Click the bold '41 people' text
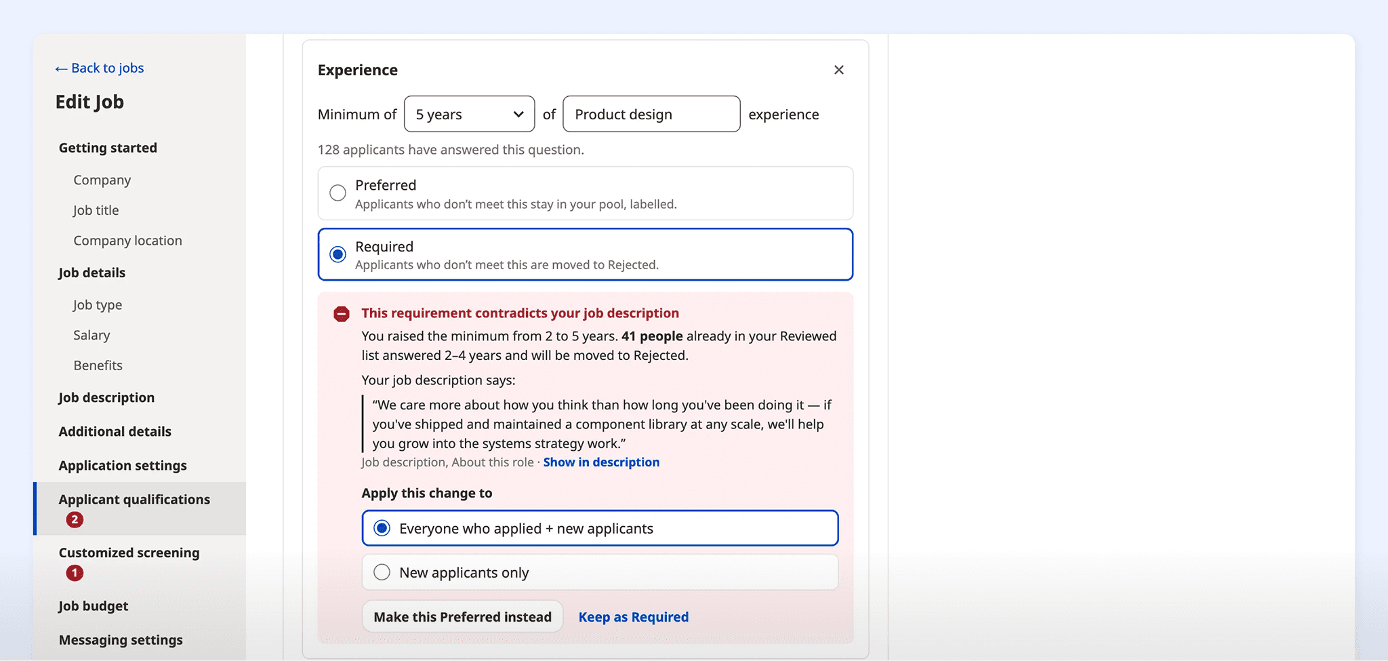This screenshot has height=661, width=1388. click(x=652, y=336)
